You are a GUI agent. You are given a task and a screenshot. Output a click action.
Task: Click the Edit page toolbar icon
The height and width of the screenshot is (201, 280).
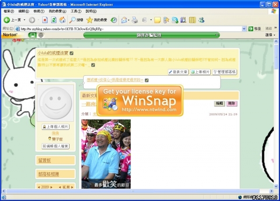144,20
